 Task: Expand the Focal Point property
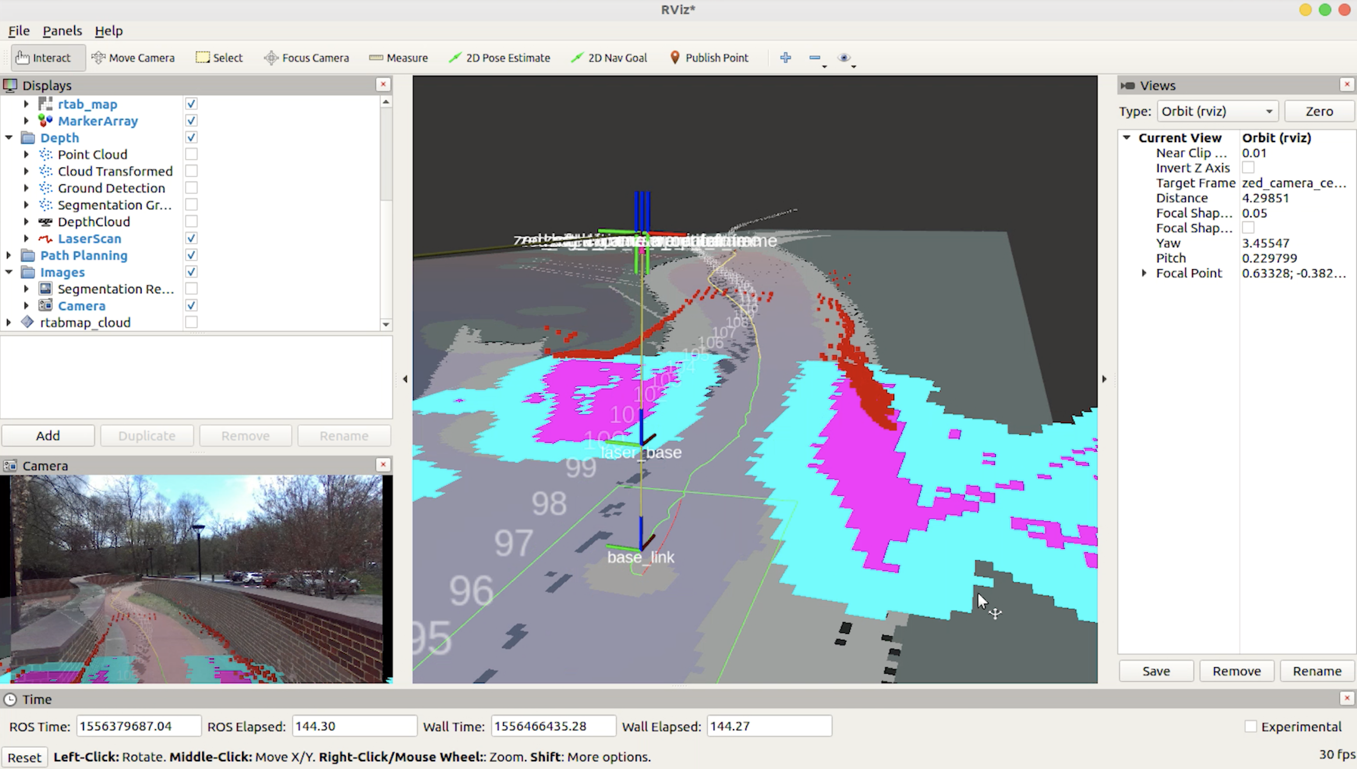[1144, 273]
